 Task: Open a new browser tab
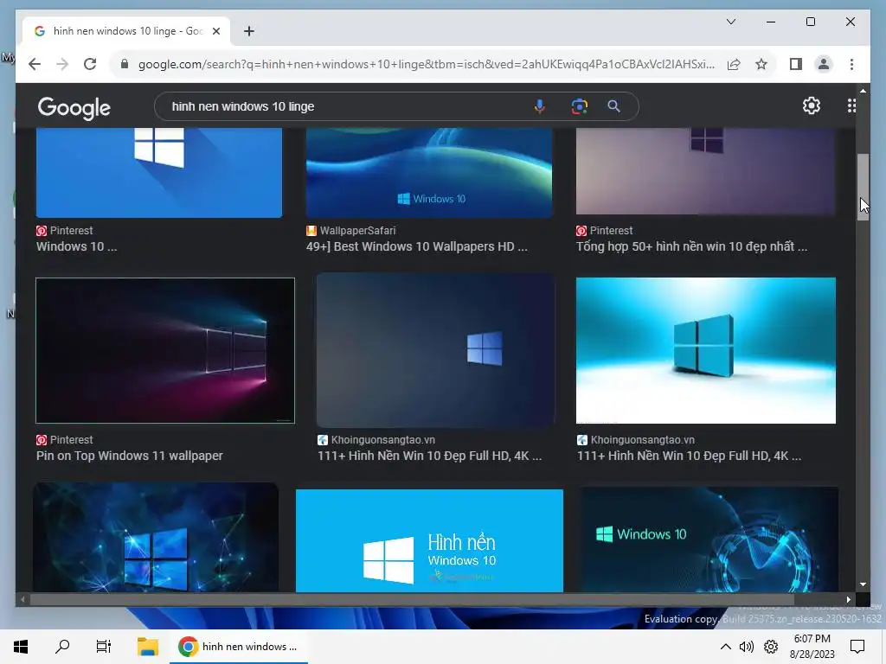249,31
